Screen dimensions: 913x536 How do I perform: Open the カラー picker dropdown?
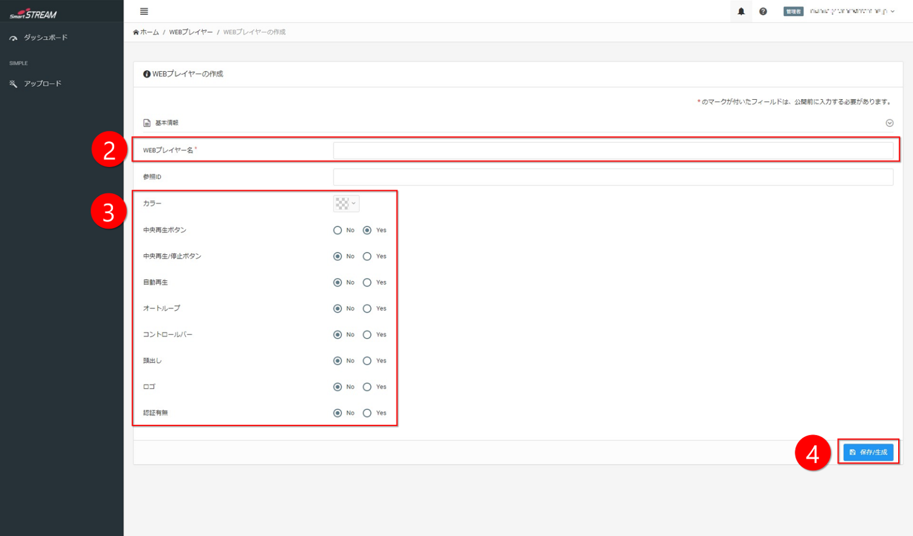pos(354,204)
